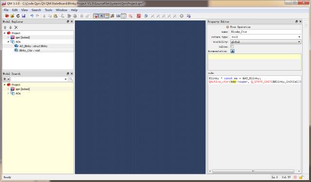
Task: Click the search magnifier button in Model Search
Action: [71, 79]
